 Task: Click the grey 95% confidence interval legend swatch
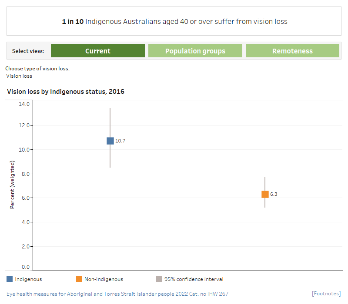tap(159, 279)
